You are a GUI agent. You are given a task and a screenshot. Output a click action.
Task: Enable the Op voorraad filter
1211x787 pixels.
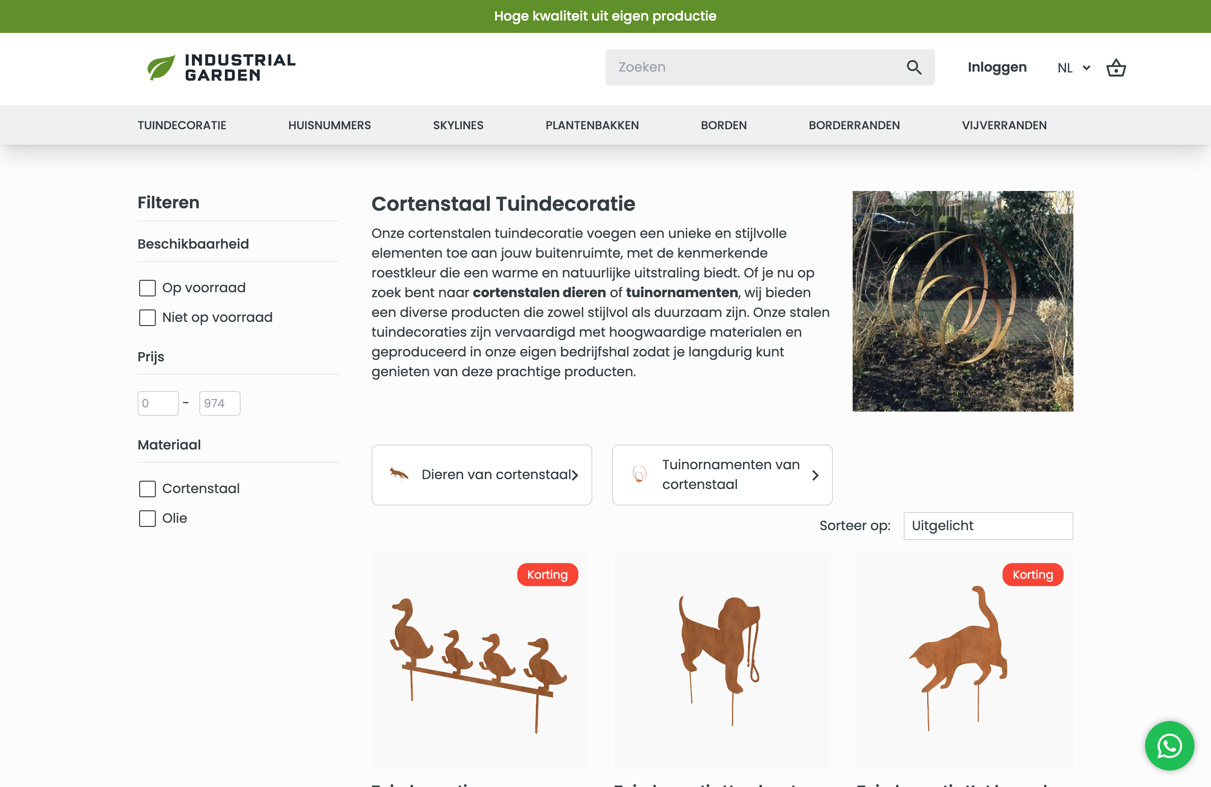147,288
